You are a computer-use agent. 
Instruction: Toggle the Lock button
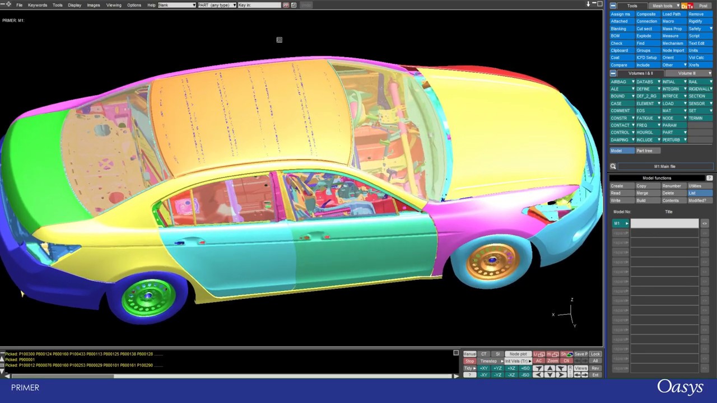point(595,354)
